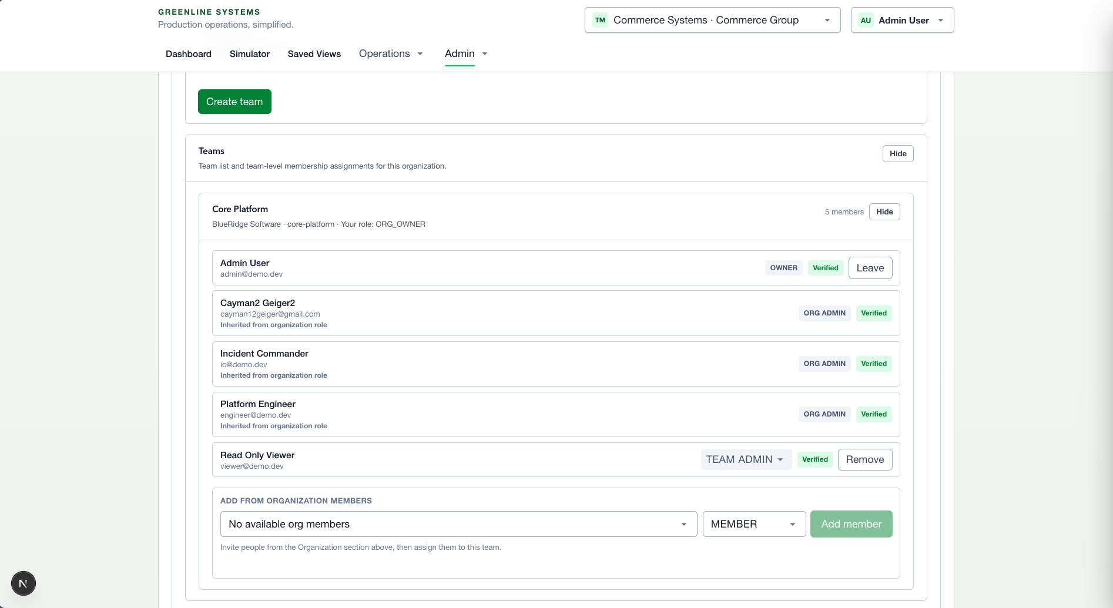Expand the No available org members selector
Viewport: 1113px width, 608px height.
pos(458,524)
